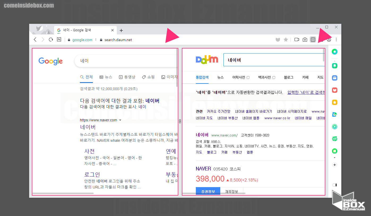The width and height of the screenshot is (371, 216).
Task: Open the 네이버 result title in Google
Action: [x=88, y=127]
